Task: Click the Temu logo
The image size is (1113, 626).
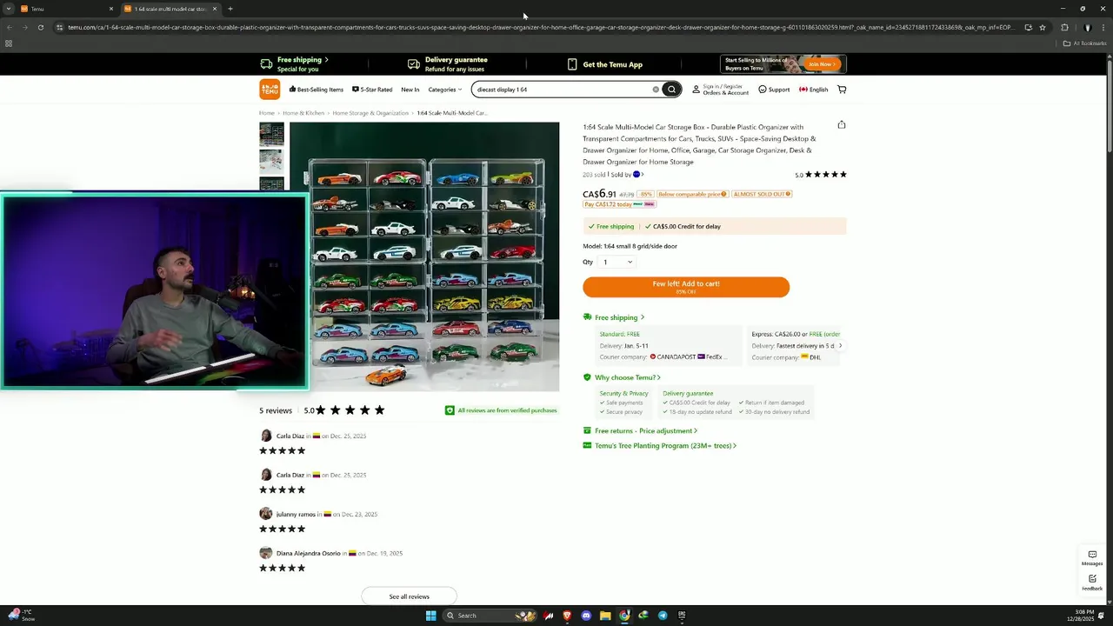Action: click(270, 90)
